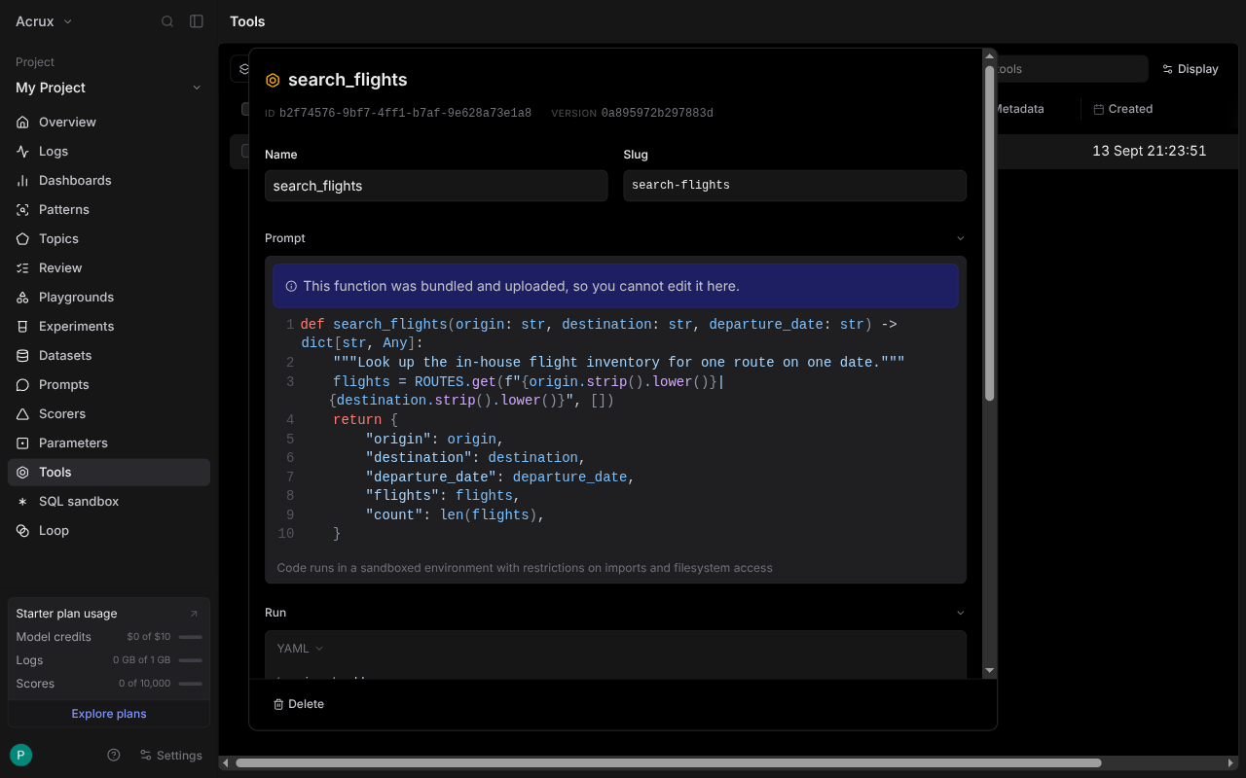Open Patterns section
The image size is (1246, 778).
pos(109,210)
